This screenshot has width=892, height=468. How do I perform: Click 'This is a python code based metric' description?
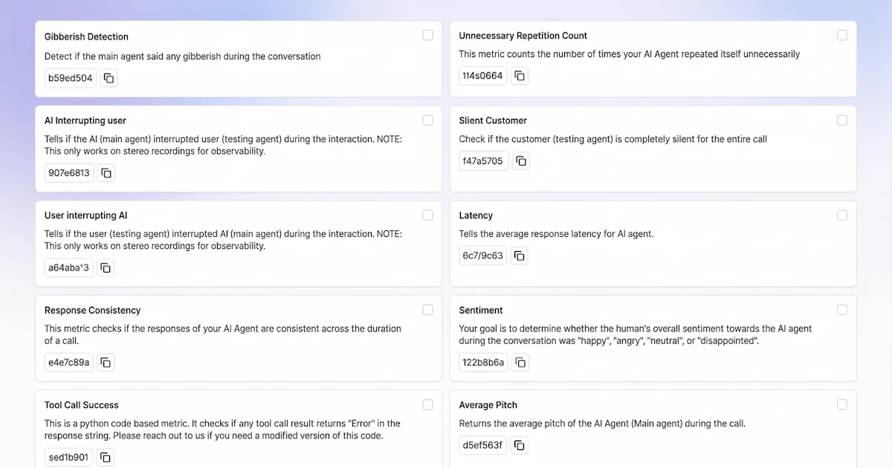pos(222,429)
